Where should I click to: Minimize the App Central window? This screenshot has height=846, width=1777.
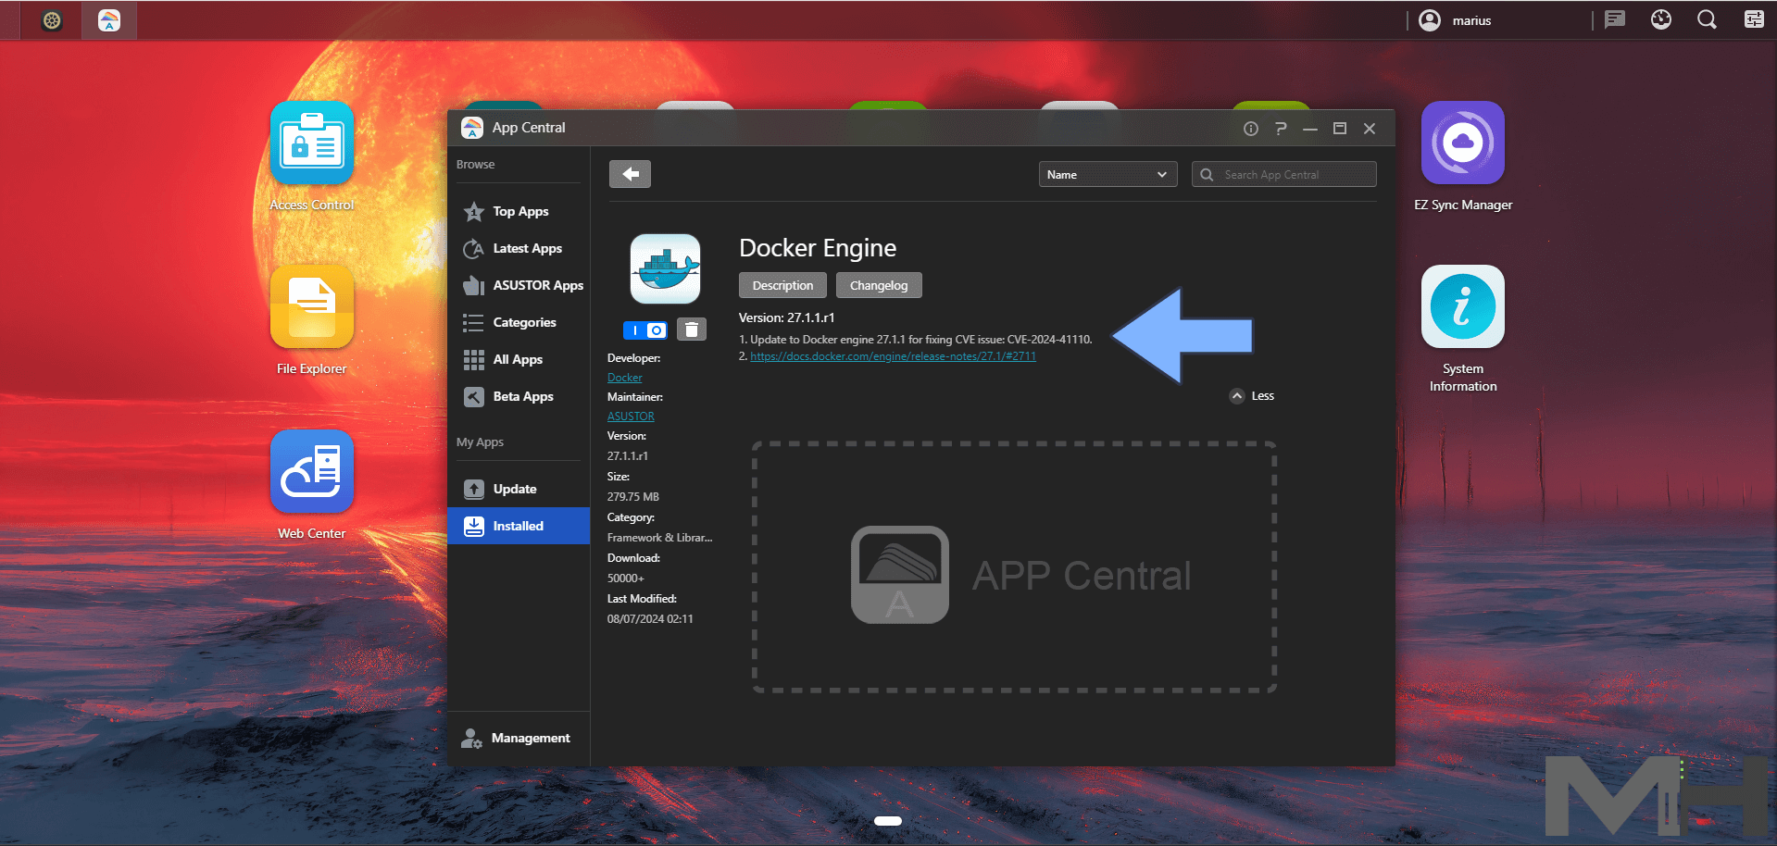pyautogui.click(x=1310, y=129)
